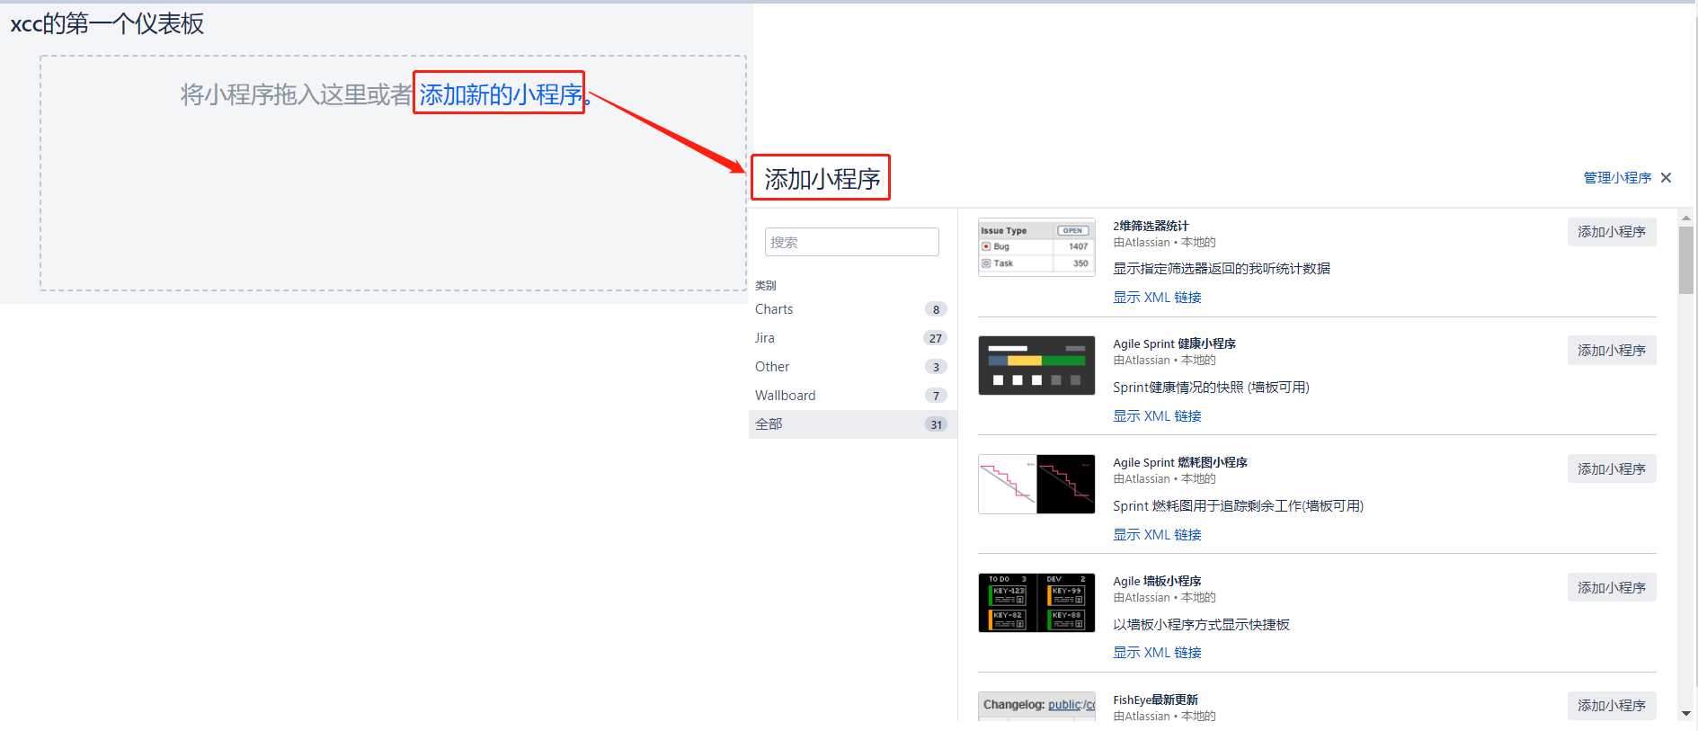1698x731 pixels.
Task: Open the 管理小程序 link
Action: (1617, 178)
